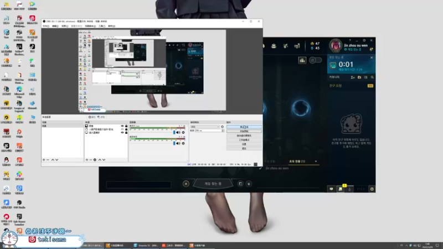
Task: Open OBS Tools menu
Action: pyautogui.click(x=102, y=26)
